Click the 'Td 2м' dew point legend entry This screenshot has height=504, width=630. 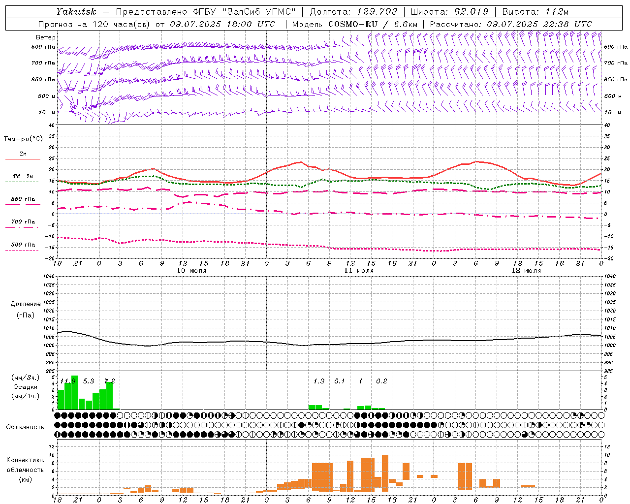tap(23, 176)
